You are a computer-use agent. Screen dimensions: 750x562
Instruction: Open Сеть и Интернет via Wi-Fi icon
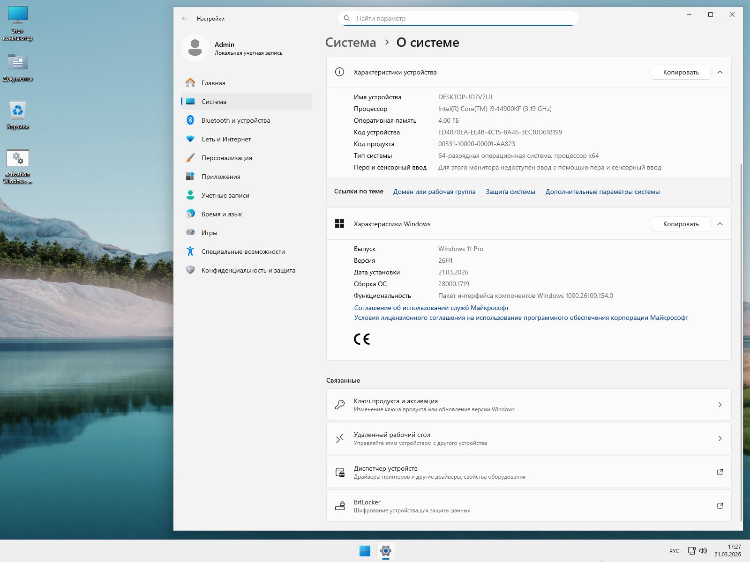(190, 139)
